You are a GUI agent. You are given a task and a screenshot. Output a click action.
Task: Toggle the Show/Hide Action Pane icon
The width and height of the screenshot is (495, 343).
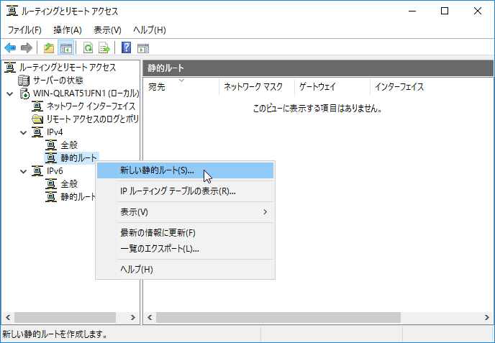[x=143, y=48]
